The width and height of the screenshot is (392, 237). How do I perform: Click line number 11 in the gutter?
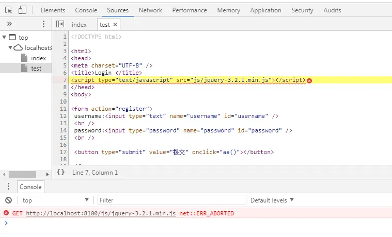63,109
